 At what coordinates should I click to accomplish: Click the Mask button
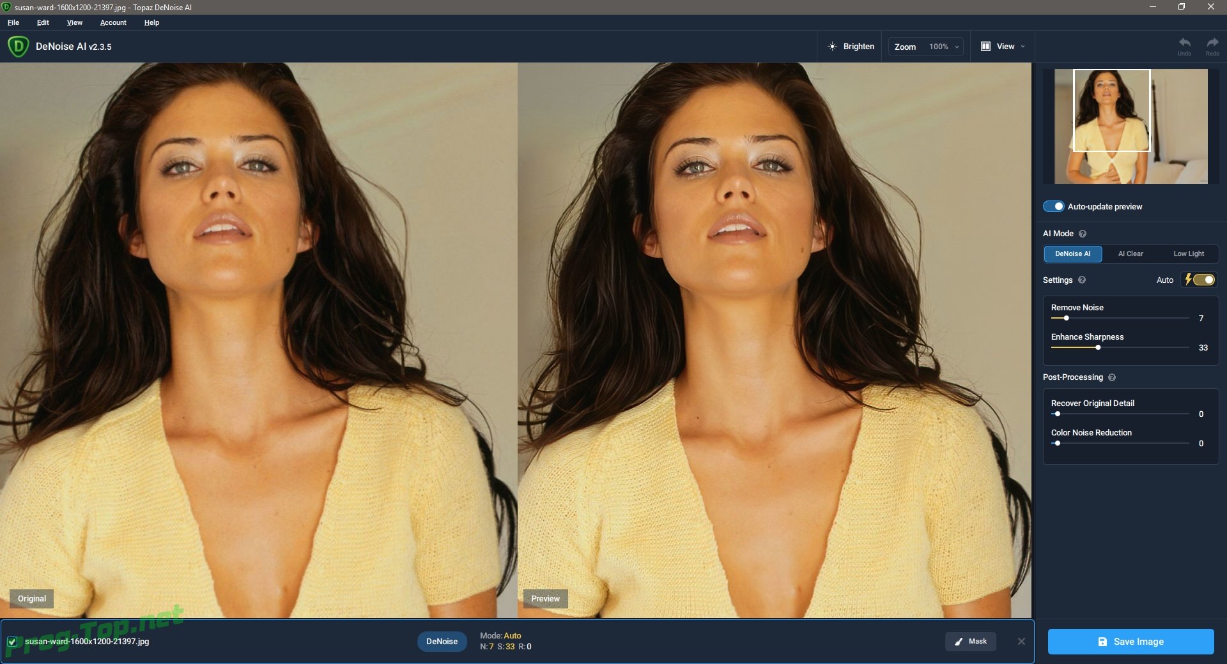(971, 642)
